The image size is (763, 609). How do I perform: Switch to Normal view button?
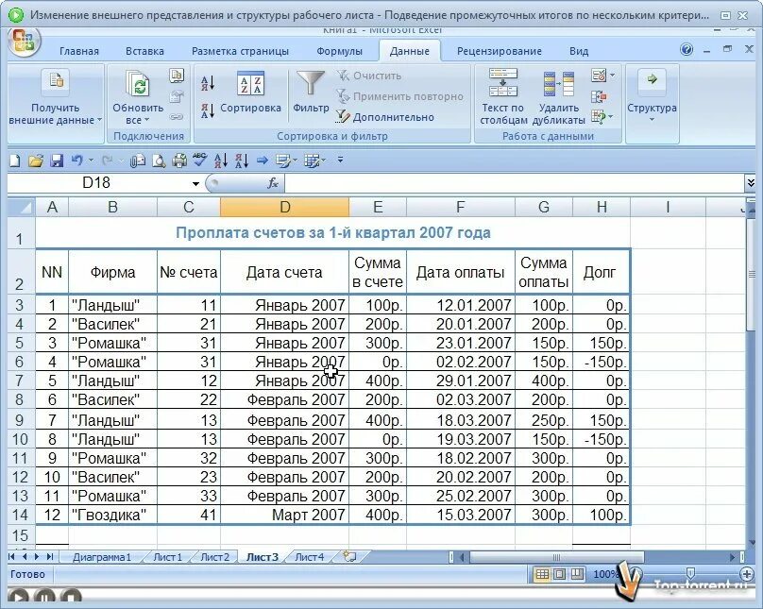tap(542, 574)
